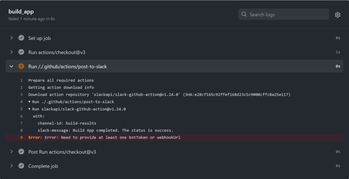Collapse the 'Run slackapi/slack-github-action@v1.24.0' log group

(x=30, y=109)
